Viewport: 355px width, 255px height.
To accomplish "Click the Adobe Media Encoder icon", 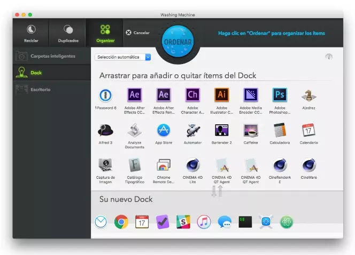I will click(x=251, y=95).
